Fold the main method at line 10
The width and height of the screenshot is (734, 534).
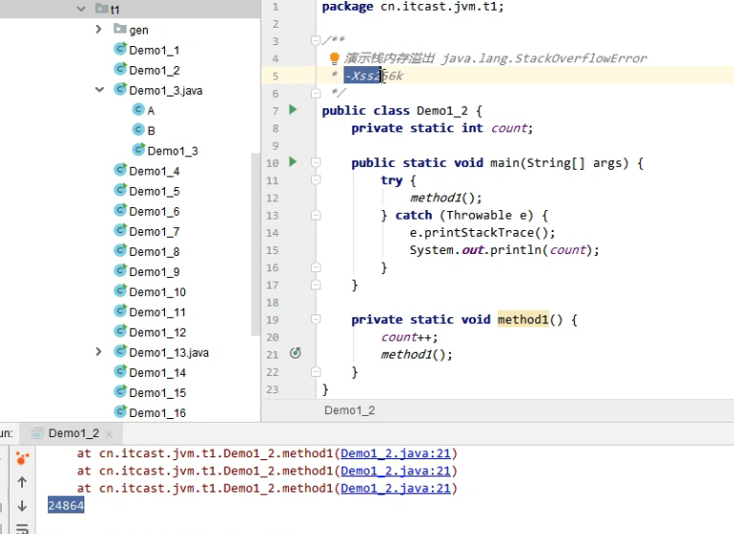point(316,162)
